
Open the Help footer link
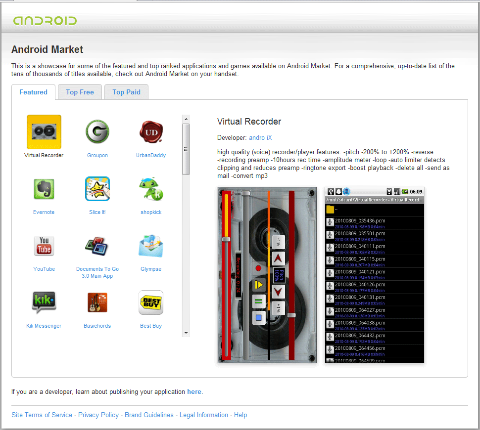pyautogui.click(x=240, y=415)
